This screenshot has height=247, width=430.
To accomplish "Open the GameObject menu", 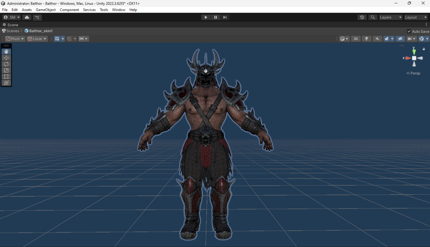I will [x=46, y=10].
